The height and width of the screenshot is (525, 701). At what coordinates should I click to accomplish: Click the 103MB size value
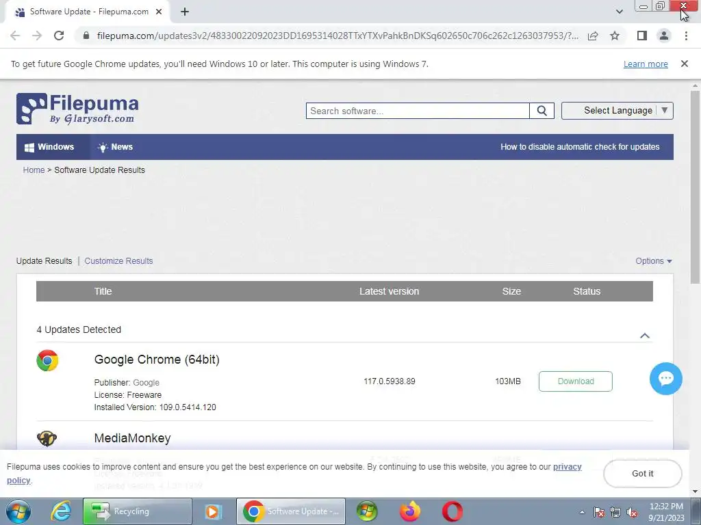click(508, 381)
